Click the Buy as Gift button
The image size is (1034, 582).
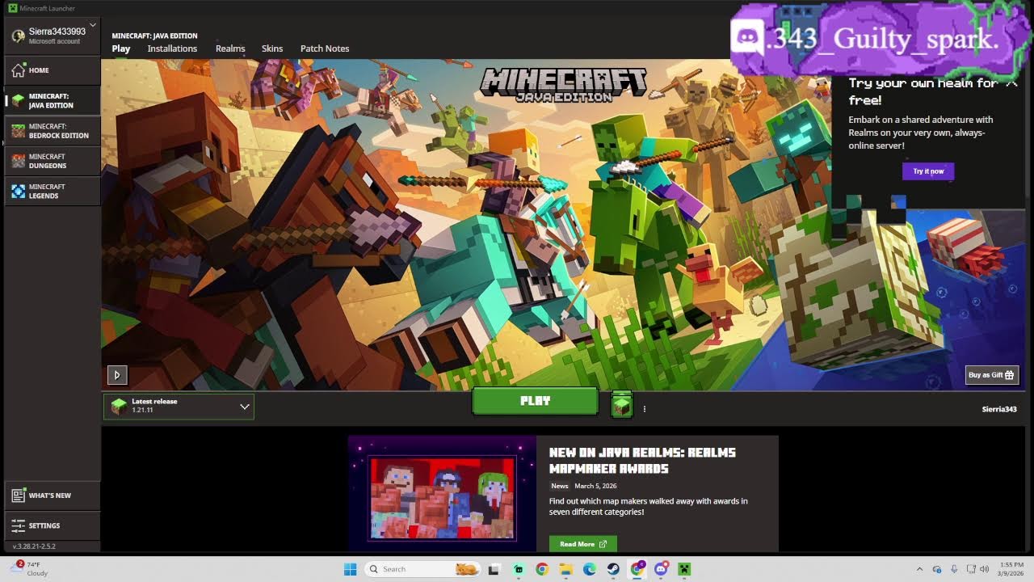pyautogui.click(x=992, y=375)
